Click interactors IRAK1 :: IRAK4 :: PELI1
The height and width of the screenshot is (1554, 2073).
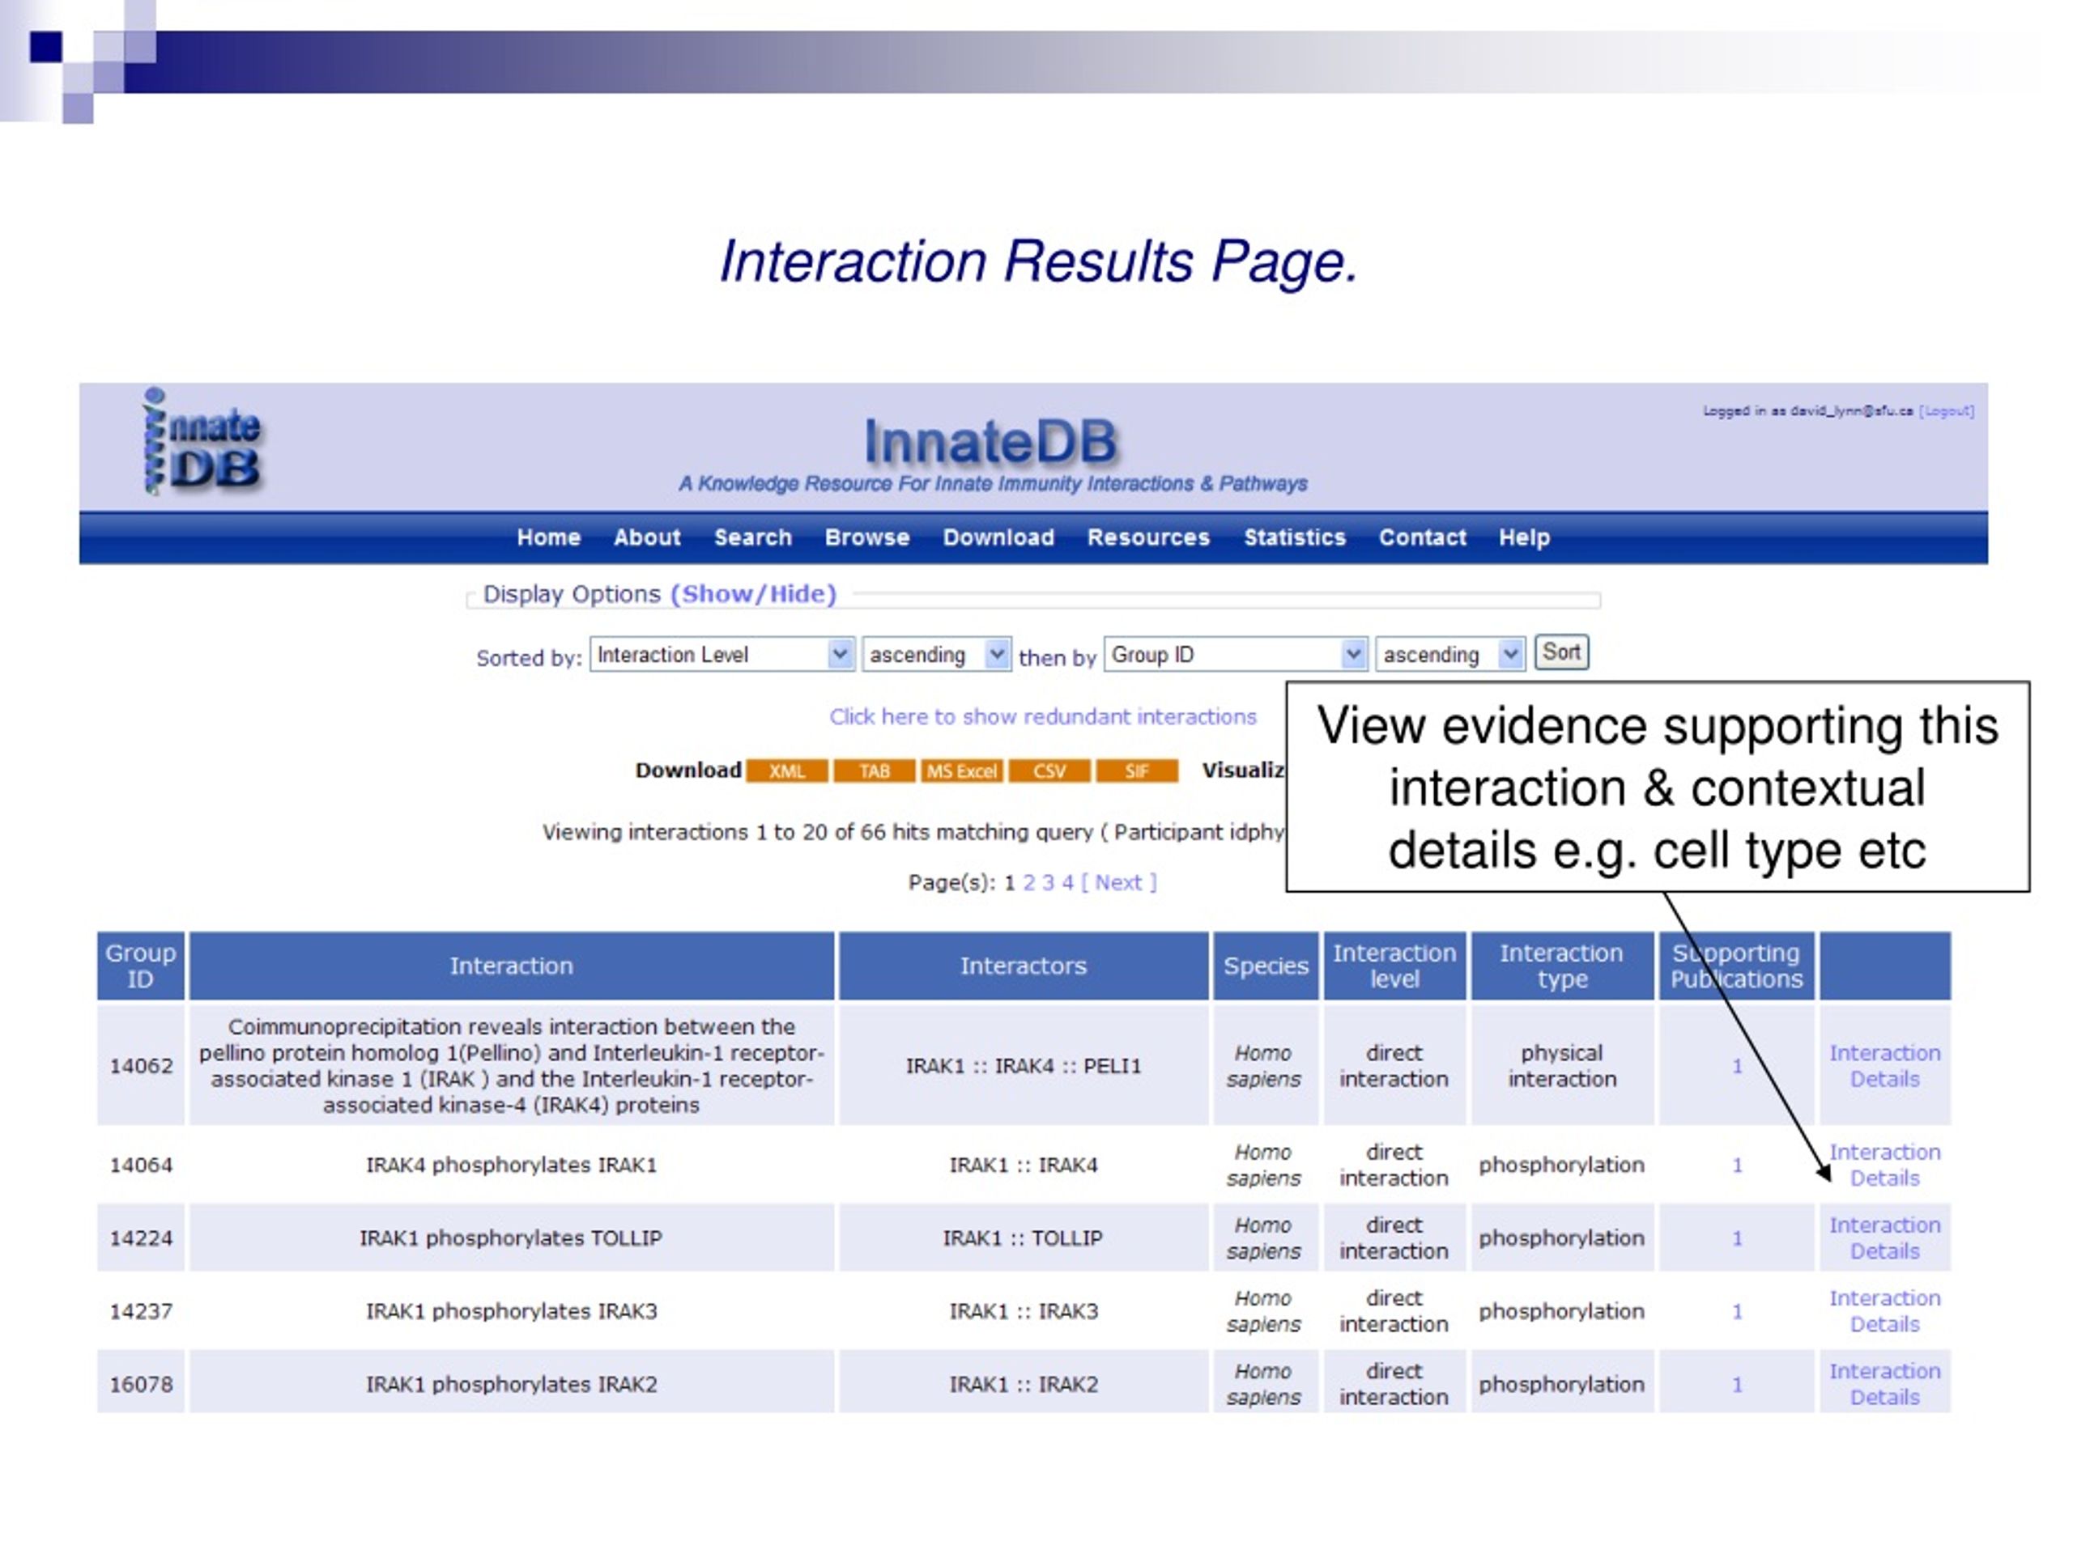tap(1024, 1066)
